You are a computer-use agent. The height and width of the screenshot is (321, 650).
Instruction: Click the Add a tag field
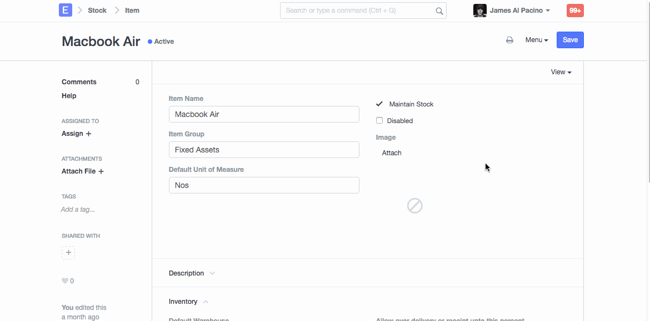(78, 210)
